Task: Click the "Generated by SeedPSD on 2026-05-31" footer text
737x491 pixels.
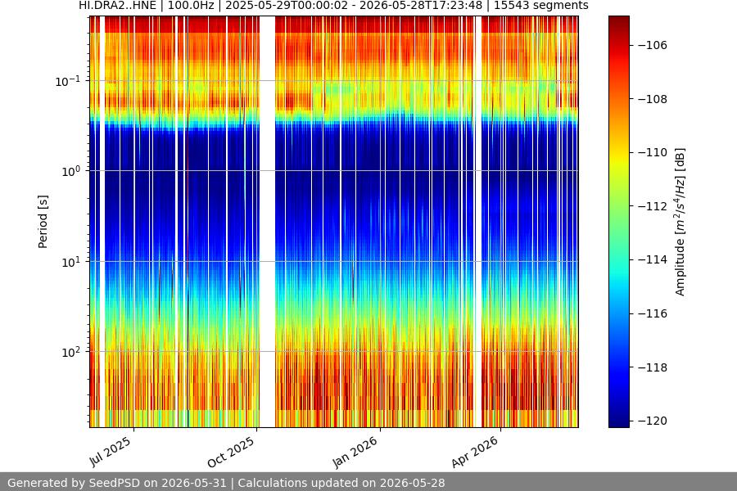Action: [x=117, y=483]
